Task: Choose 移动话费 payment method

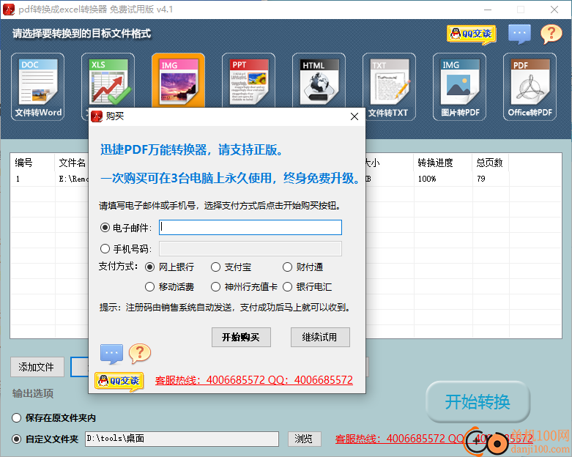Action: pos(149,286)
